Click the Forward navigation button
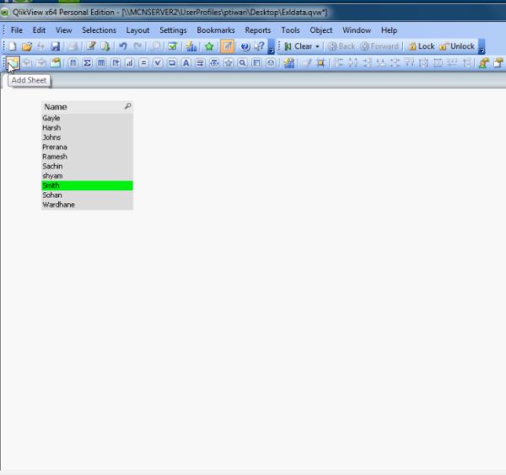 point(379,46)
